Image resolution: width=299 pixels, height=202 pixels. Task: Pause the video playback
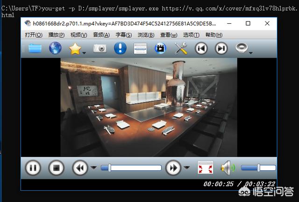33,168
